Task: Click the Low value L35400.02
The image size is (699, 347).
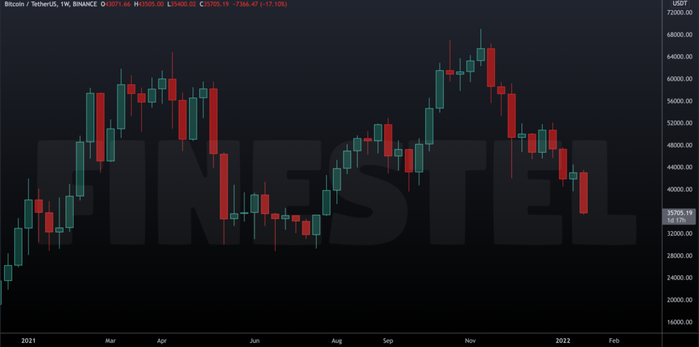Action: click(x=182, y=4)
